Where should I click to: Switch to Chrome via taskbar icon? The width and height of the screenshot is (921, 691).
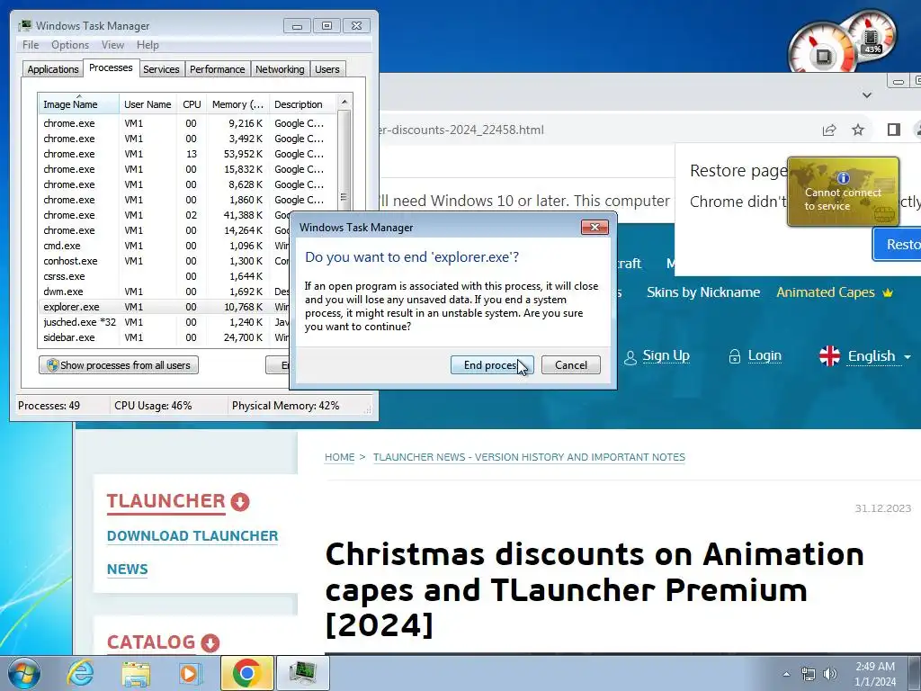[246, 673]
